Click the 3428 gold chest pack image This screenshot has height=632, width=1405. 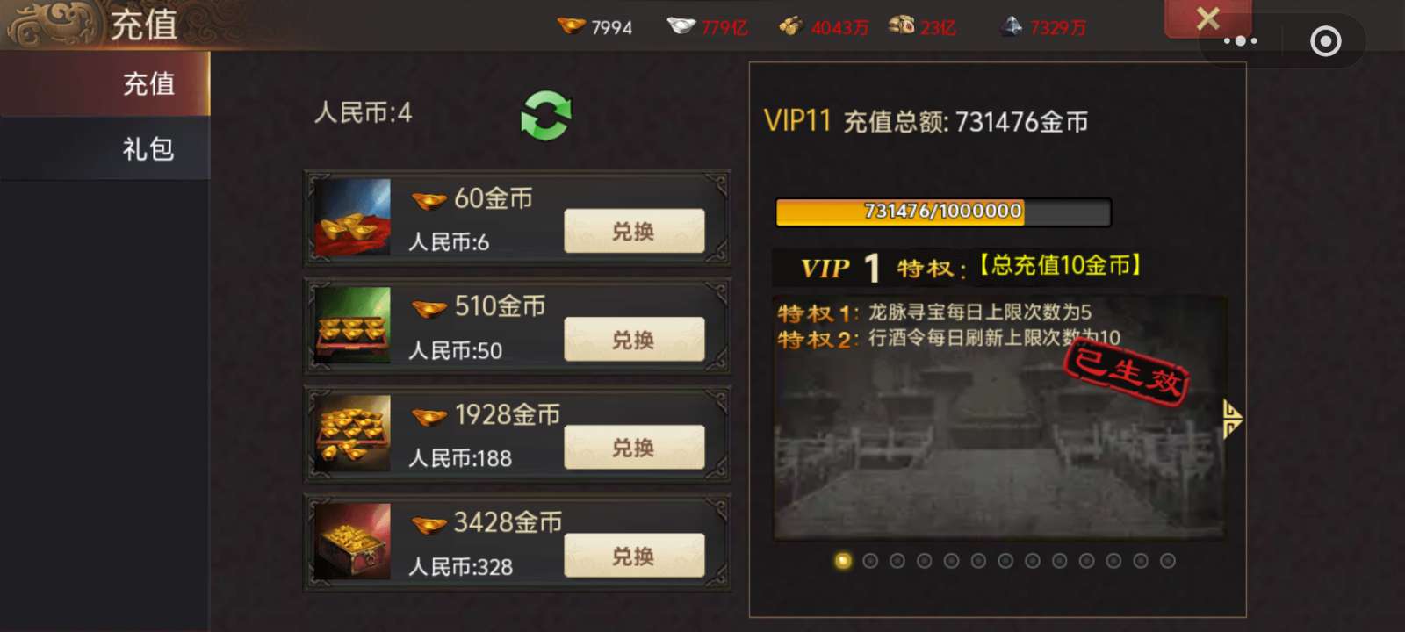pos(352,542)
